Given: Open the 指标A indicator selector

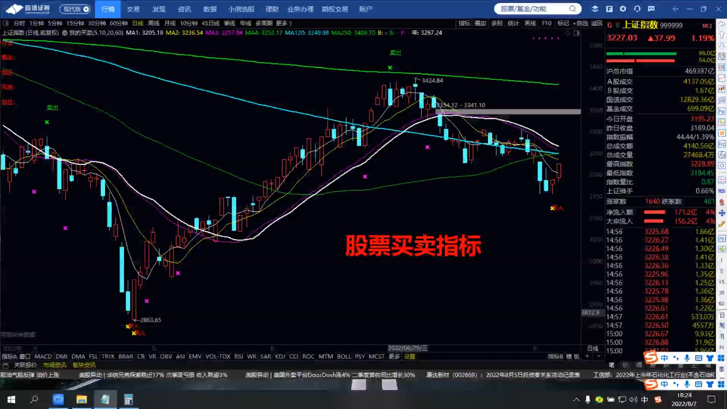Looking at the screenshot, I should [9, 356].
